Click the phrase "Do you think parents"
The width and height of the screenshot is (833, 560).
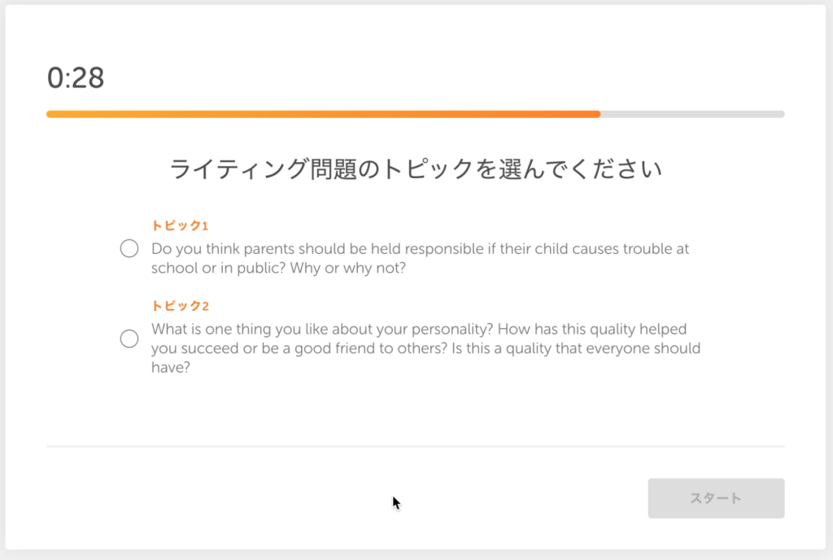[x=223, y=248]
